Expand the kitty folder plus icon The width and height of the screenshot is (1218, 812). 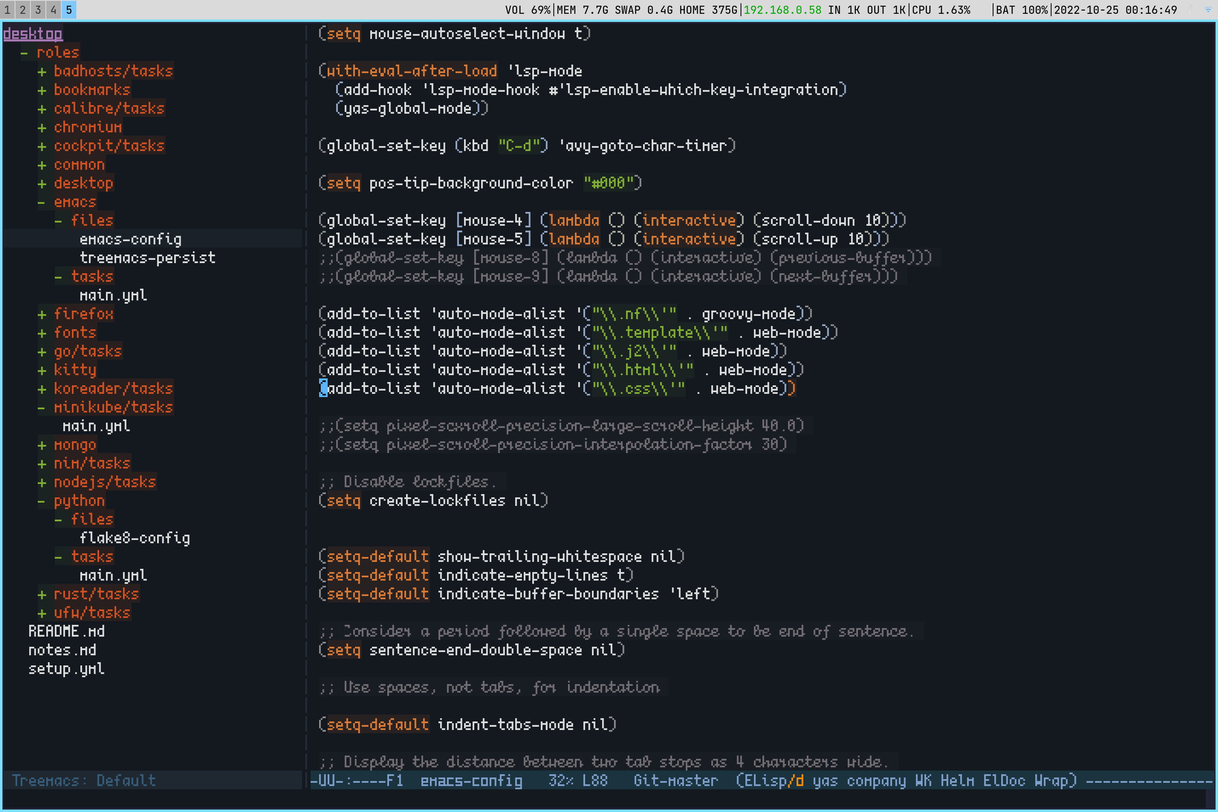(x=42, y=370)
